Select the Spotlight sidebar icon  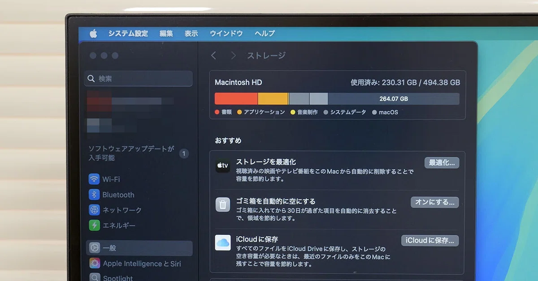tap(94, 277)
